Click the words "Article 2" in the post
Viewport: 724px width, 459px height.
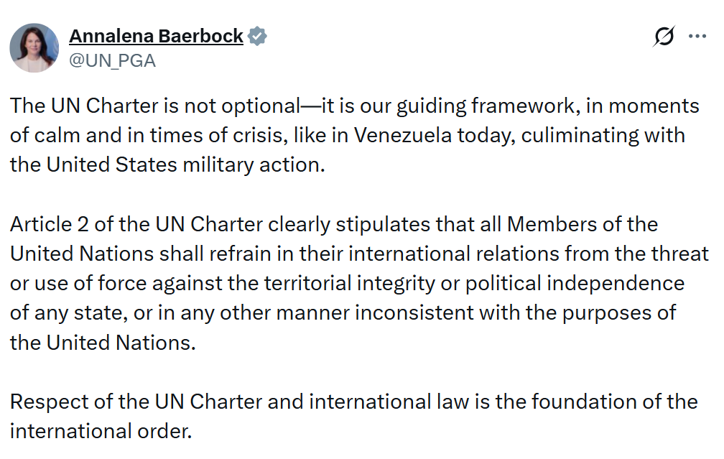click(50, 224)
